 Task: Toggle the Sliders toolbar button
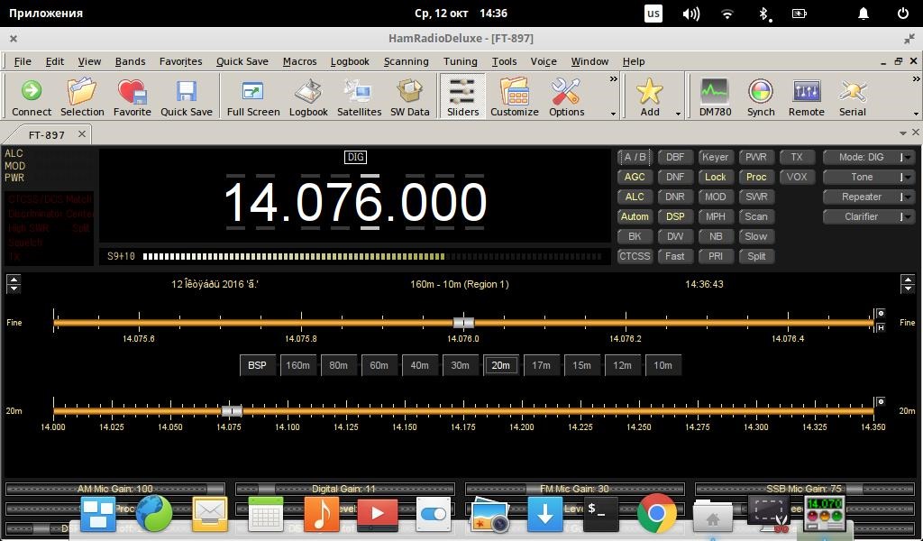pos(462,96)
